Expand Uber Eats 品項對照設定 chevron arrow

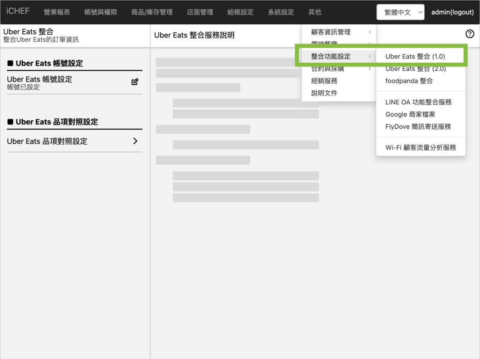pyautogui.click(x=135, y=141)
